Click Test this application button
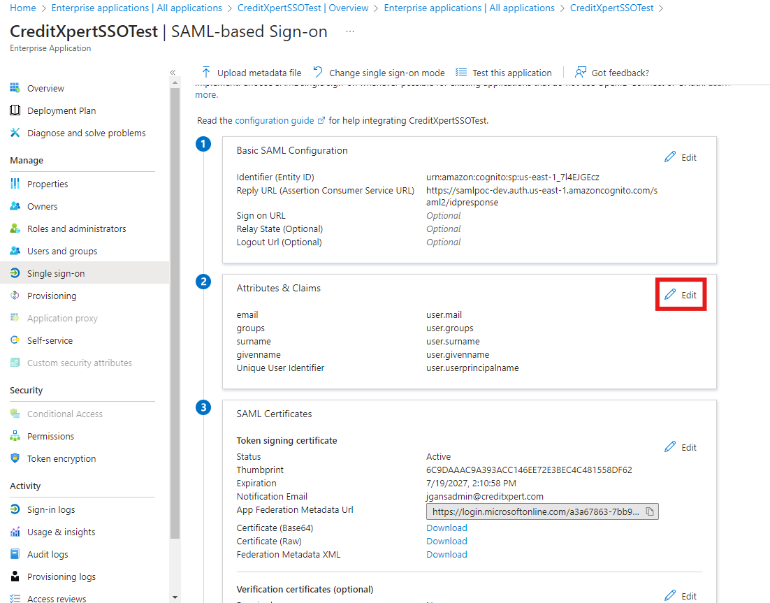Screen dimensions: 770x603 pyautogui.click(x=504, y=73)
